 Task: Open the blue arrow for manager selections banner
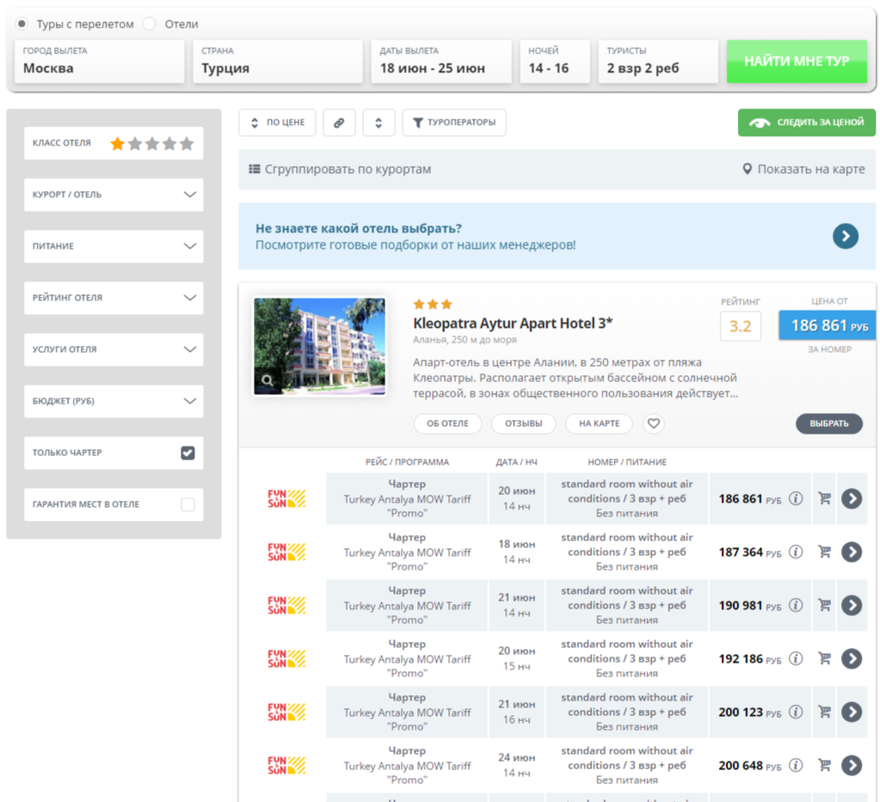[x=846, y=237]
